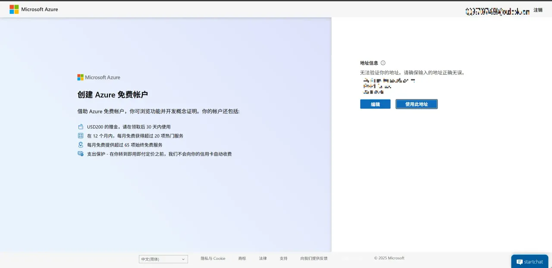
Task: Click the 每月免费提供超过 65 项 line
Action: click(125, 145)
